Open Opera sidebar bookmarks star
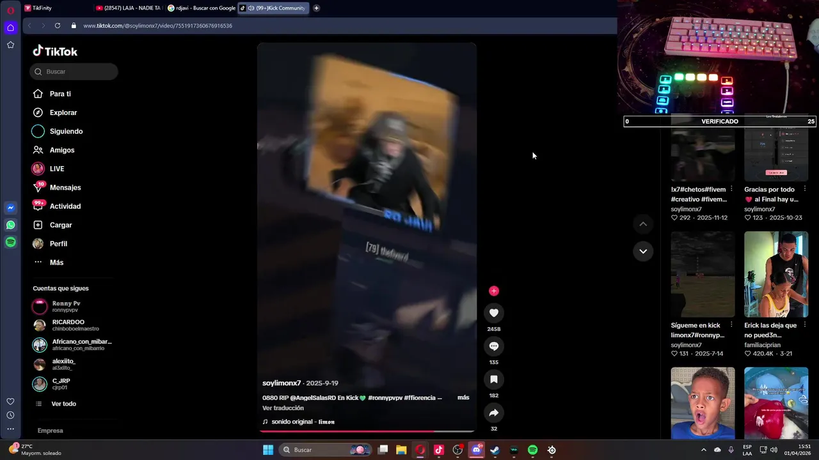This screenshot has width=819, height=460. pos(10,45)
